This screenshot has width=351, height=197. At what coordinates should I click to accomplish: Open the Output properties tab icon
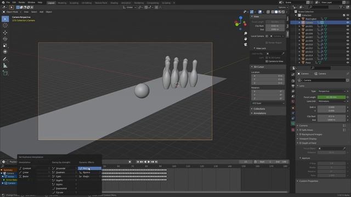(293, 86)
